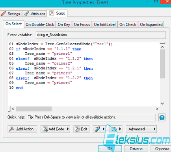Minimize the Tree Properties window
This screenshot has height=152, width=171.
tap(147, 2)
